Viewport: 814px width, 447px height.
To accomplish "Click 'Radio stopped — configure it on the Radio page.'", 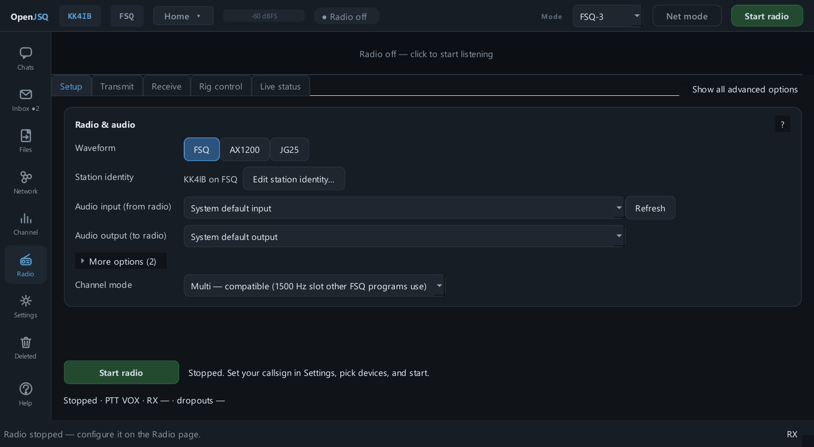I will (x=102, y=434).
